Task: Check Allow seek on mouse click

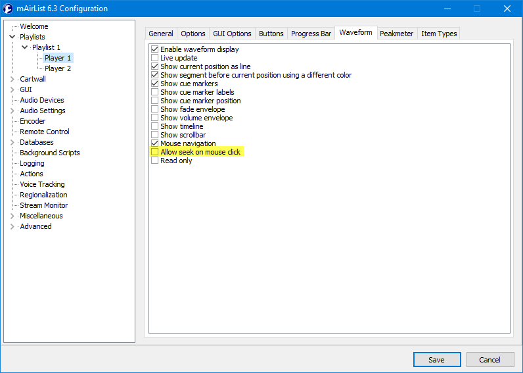Action: (x=155, y=152)
